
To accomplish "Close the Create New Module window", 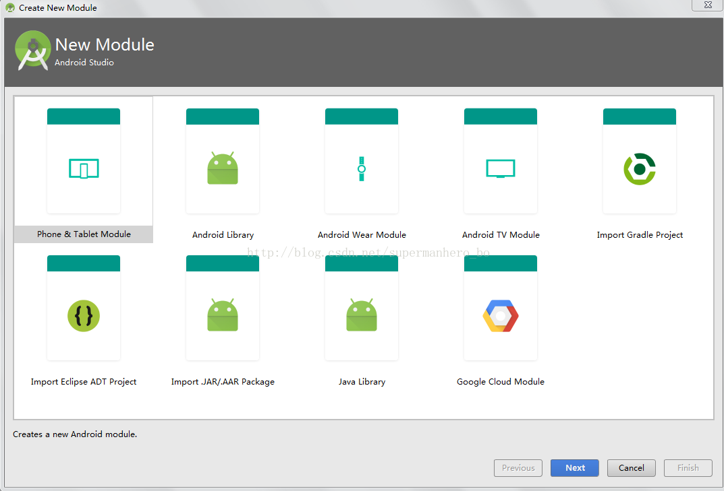I will coord(707,5).
